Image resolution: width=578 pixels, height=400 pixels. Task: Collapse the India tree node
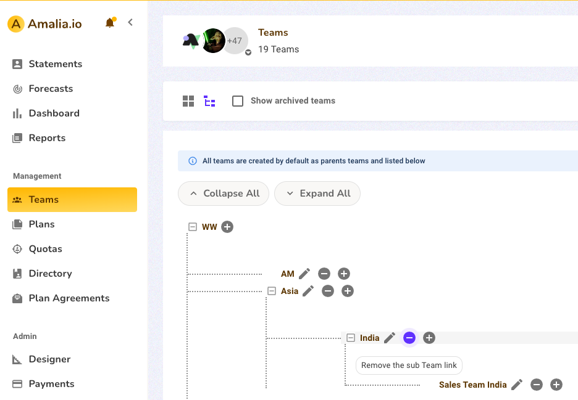click(351, 338)
